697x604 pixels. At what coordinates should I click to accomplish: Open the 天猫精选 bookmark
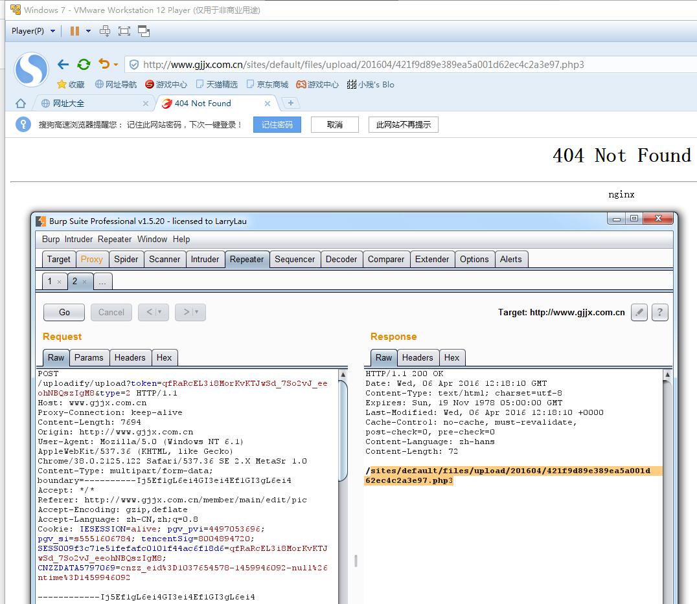pyautogui.click(x=217, y=84)
